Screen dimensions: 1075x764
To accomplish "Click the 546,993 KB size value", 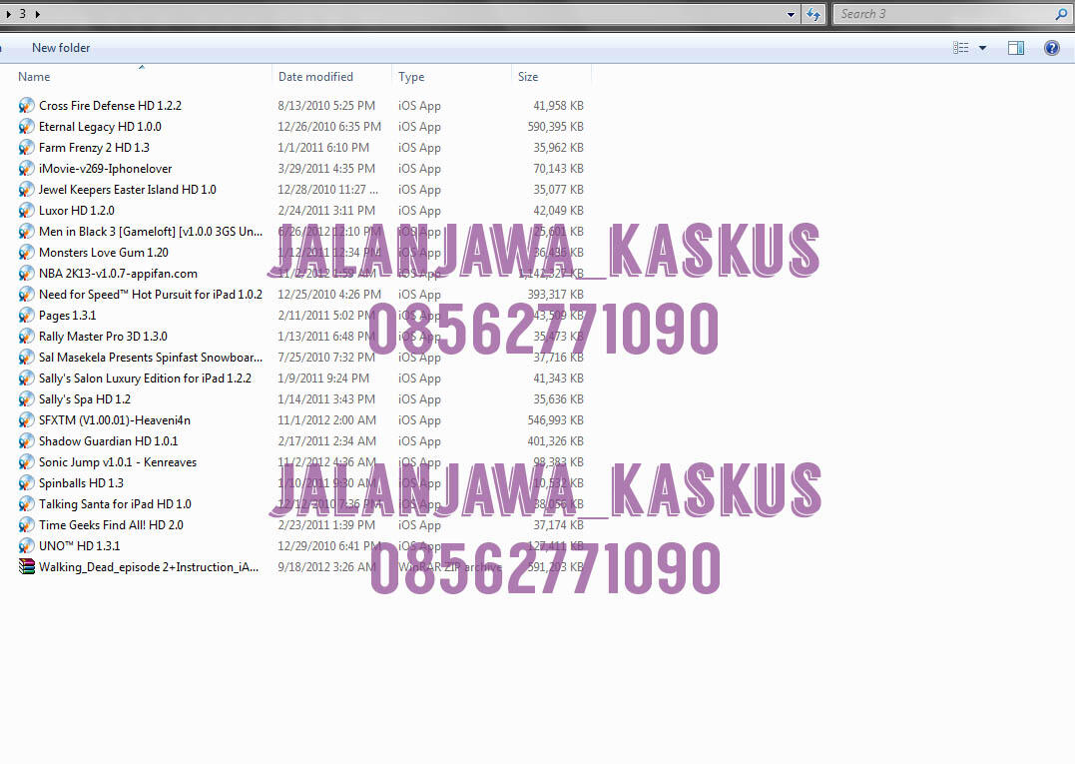I will [555, 420].
